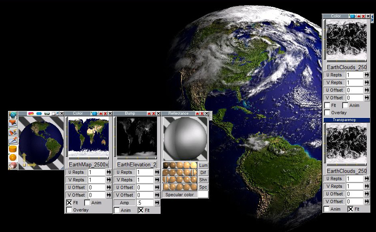Click the red X icon in the EarthMap Color panel header
This screenshot has height=232, width=376.
pyautogui.click(x=105, y=113)
